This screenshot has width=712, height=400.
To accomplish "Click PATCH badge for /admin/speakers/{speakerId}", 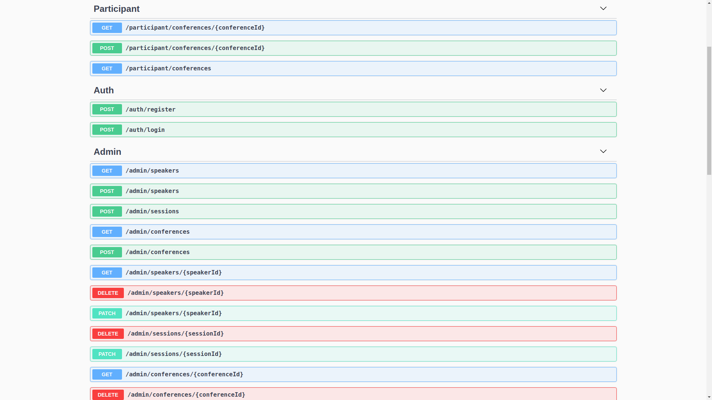I will click(107, 313).
